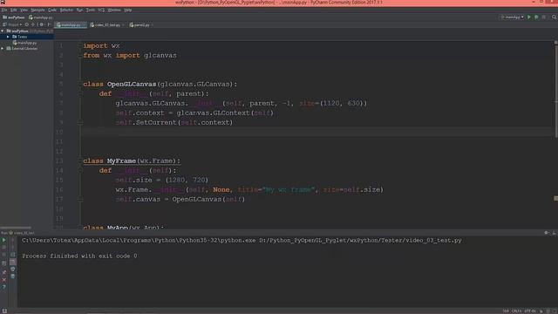Rerun with green play icon in Run panel

3,240
